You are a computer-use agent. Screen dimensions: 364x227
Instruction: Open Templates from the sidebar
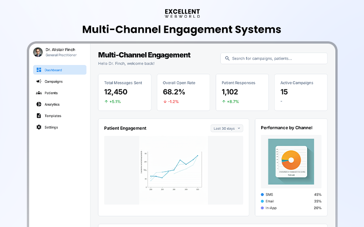[x=53, y=116]
